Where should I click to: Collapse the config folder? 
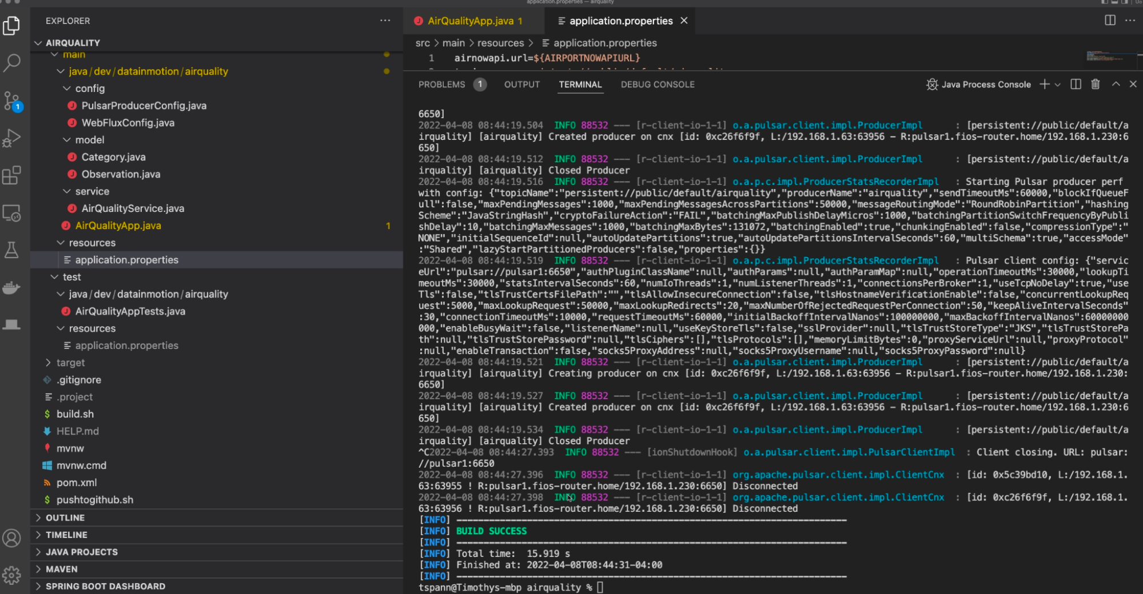click(90, 89)
